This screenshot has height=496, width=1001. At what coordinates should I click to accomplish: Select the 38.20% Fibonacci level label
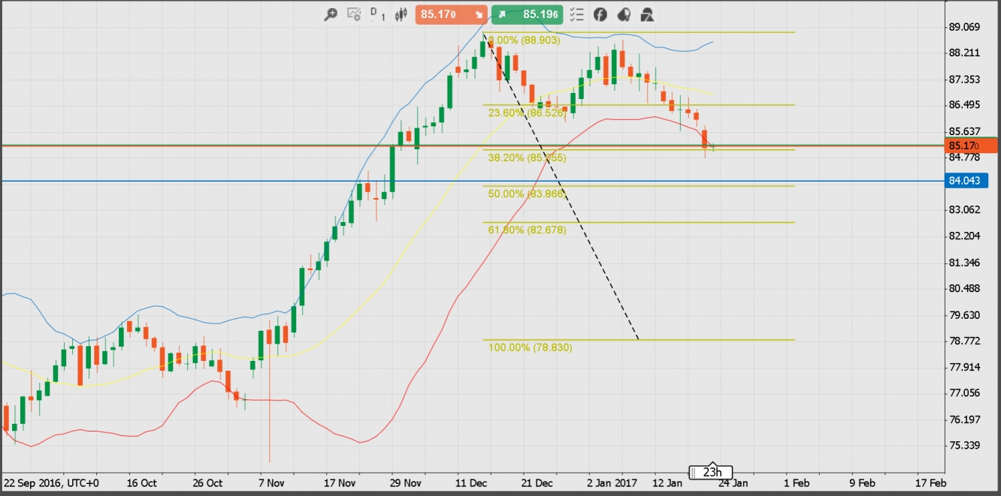coord(528,158)
